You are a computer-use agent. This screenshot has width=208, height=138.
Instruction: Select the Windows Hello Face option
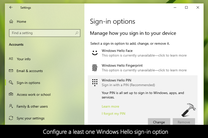pyautogui.click(x=143, y=53)
